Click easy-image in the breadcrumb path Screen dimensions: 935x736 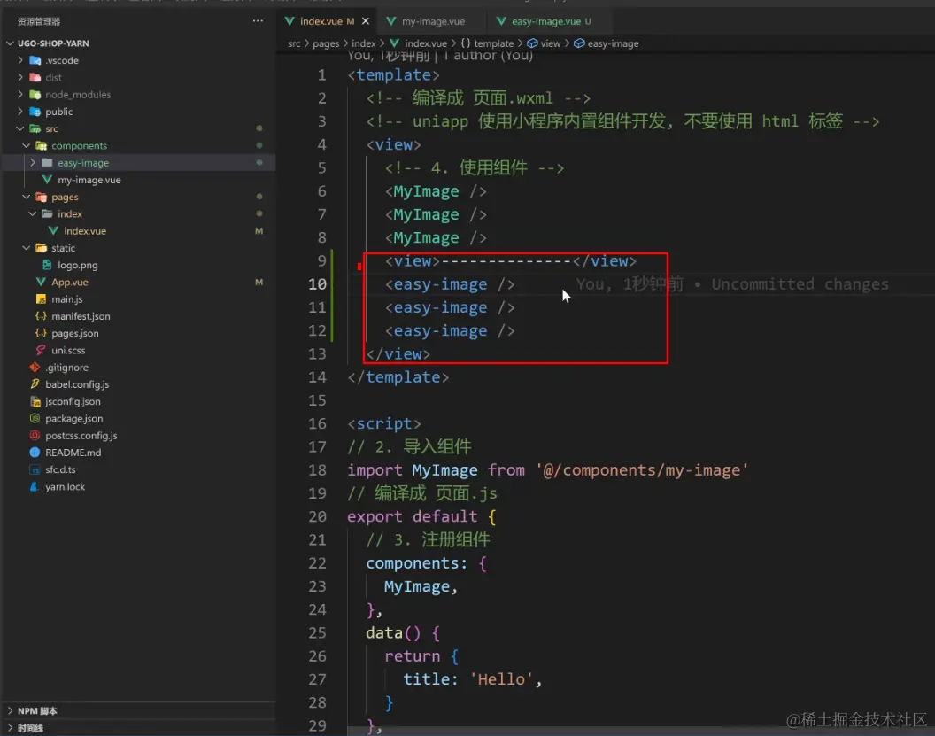pyautogui.click(x=613, y=43)
